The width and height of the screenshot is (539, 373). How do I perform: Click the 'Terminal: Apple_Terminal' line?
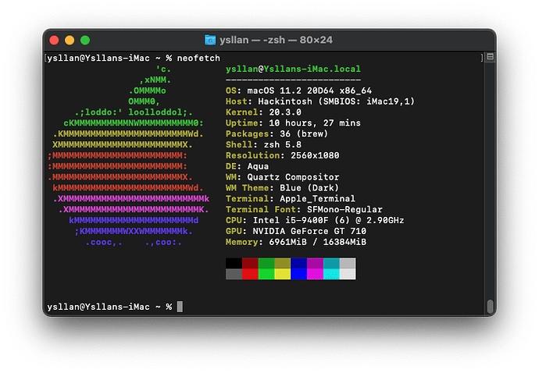point(291,198)
